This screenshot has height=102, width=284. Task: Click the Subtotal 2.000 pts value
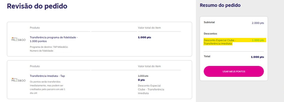pyautogui.click(x=258, y=23)
